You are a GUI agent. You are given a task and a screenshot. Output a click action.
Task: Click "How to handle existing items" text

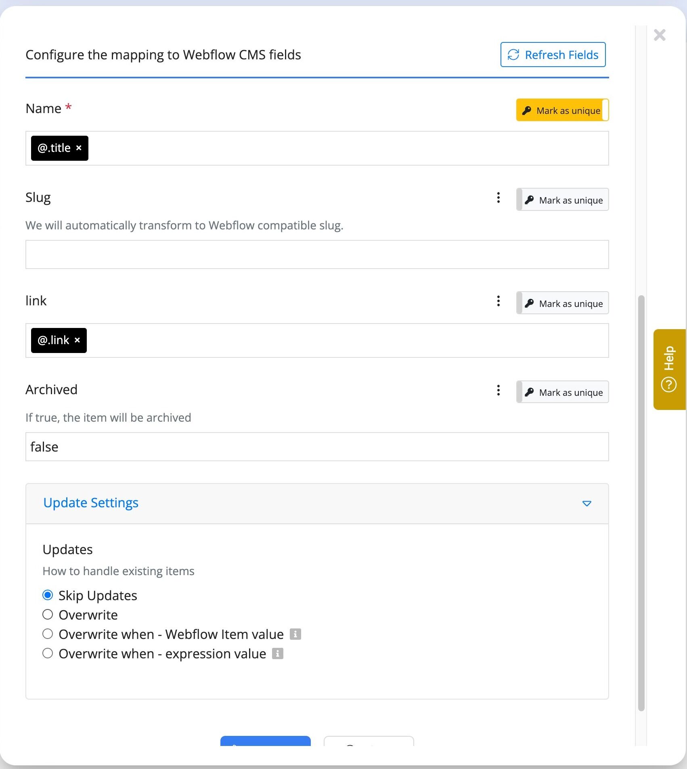pos(118,571)
